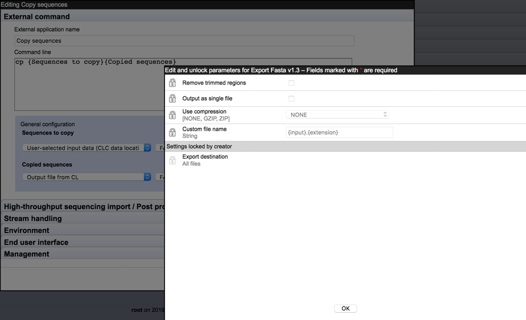This screenshot has width=526, height=320.
Task: Open User-selected input data dropdown
Action: tap(87, 148)
